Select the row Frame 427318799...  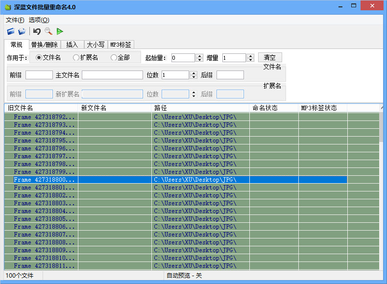[176, 172]
